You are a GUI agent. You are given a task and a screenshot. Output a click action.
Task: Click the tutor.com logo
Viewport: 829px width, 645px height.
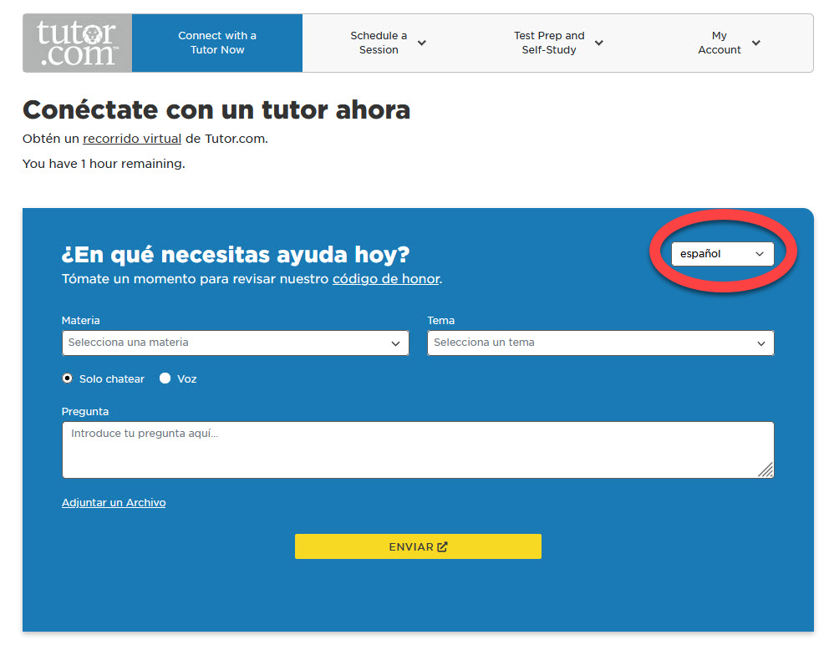(76, 42)
